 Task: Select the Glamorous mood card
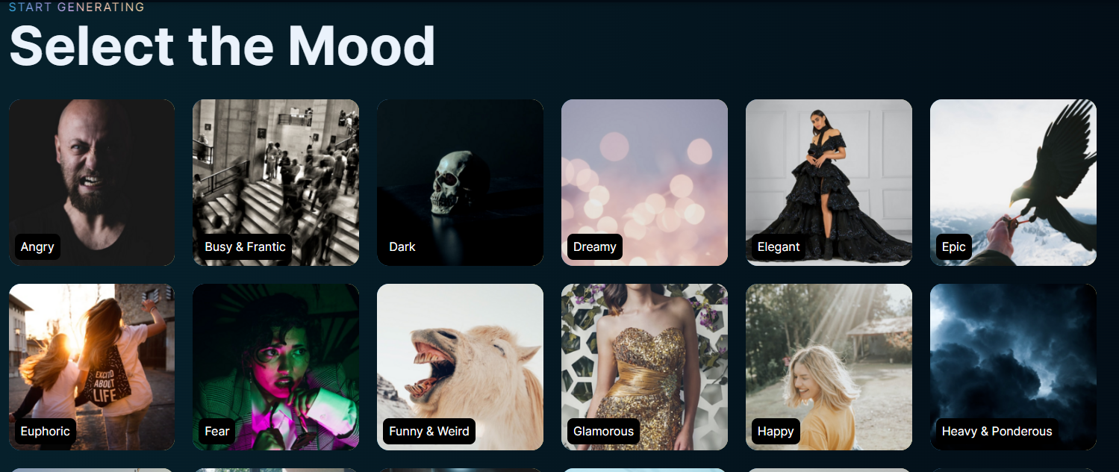(644, 367)
